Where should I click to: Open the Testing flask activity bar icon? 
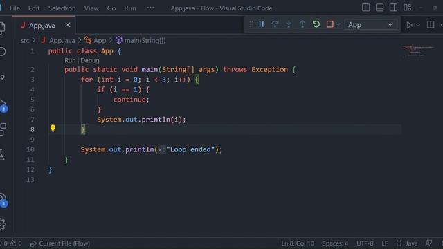click(x=2, y=155)
